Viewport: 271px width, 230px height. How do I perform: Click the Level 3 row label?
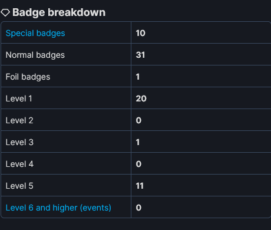(19, 142)
